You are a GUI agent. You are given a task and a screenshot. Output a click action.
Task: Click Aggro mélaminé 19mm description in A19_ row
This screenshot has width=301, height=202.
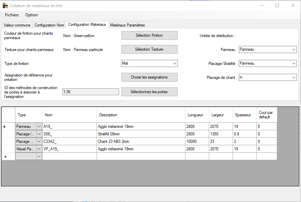click(141, 127)
